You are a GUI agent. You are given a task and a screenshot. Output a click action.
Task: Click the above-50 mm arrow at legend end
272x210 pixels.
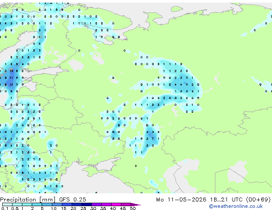136,204
